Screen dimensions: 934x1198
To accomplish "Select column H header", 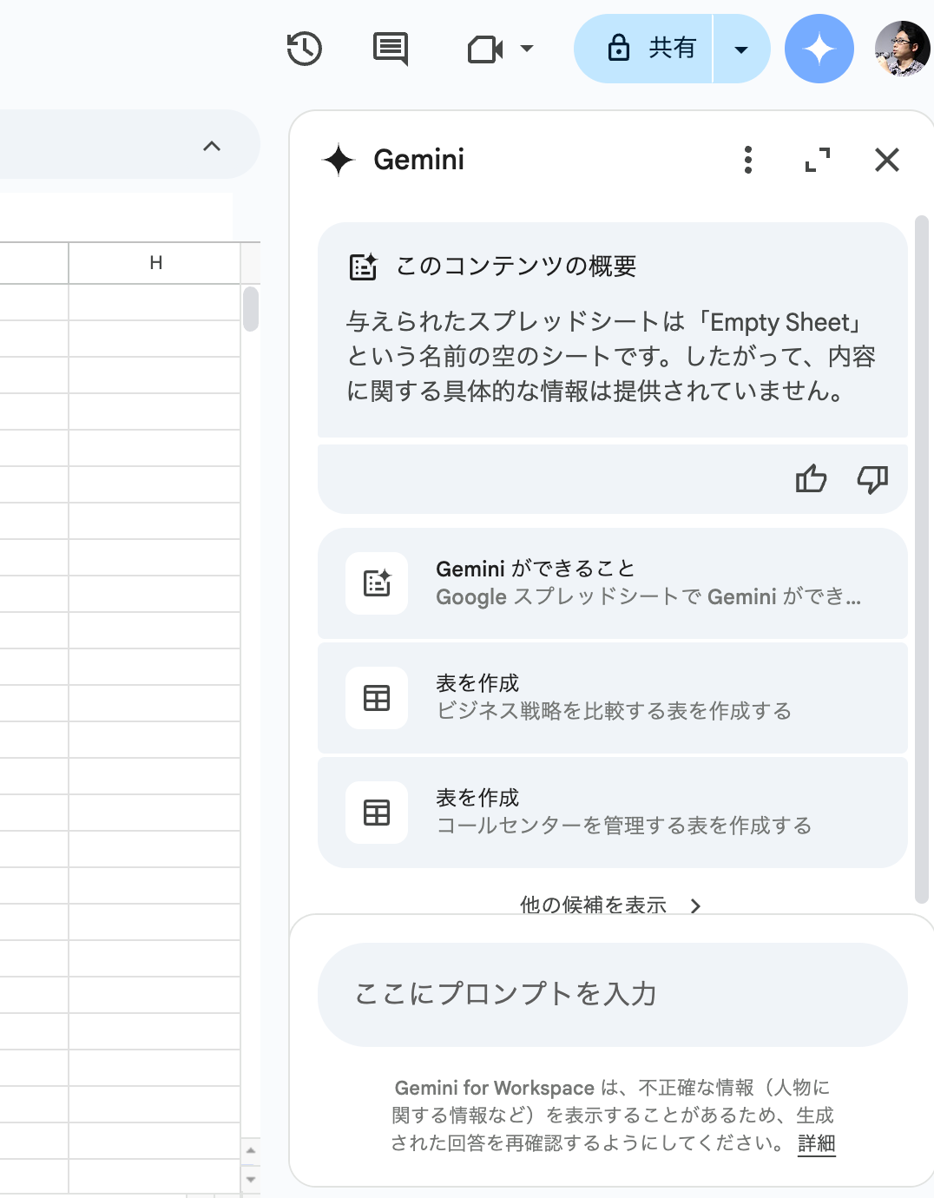I will [x=155, y=263].
